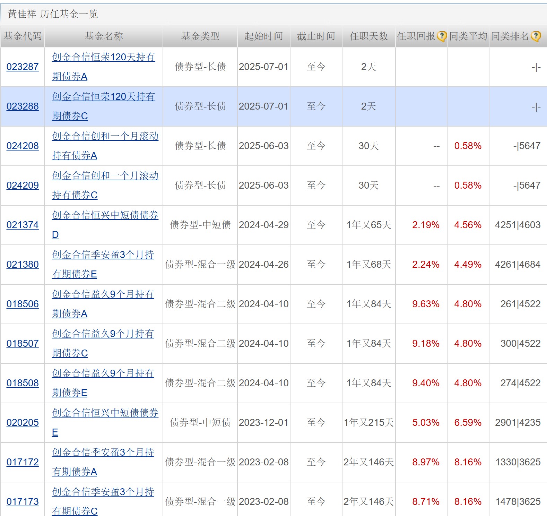Image resolution: width=547 pixels, height=516 pixels.
Task: Select ranking cell 1478|3625
Action: coord(518,501)
